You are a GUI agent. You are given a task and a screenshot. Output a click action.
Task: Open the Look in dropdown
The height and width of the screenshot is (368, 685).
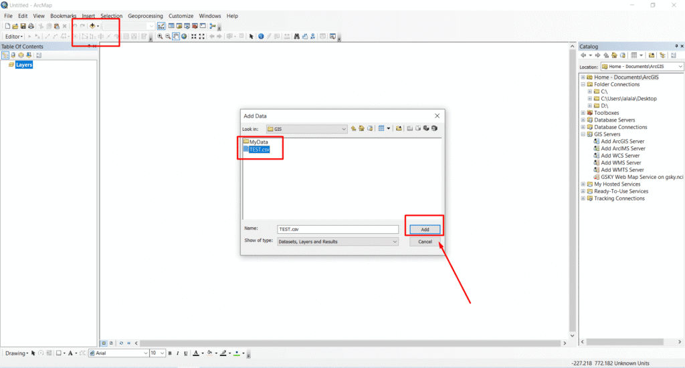[343, 129]
